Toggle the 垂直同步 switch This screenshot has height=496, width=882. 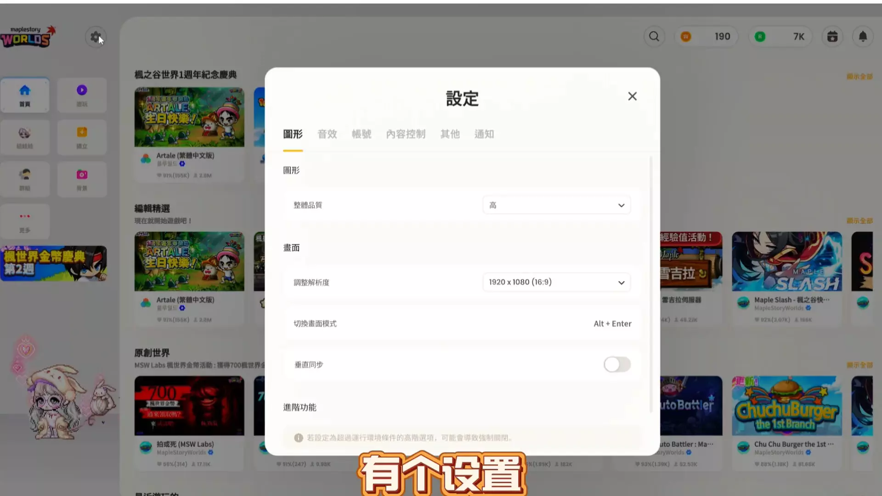click(x=617, y=365)
